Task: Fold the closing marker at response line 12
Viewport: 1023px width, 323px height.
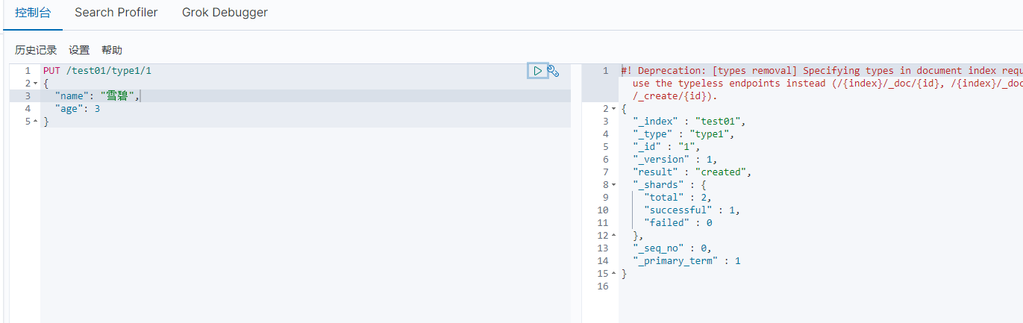Action: pos(614,236)
